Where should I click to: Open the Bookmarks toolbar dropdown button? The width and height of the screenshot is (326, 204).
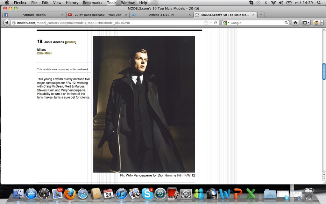click(x=306, y=23)
